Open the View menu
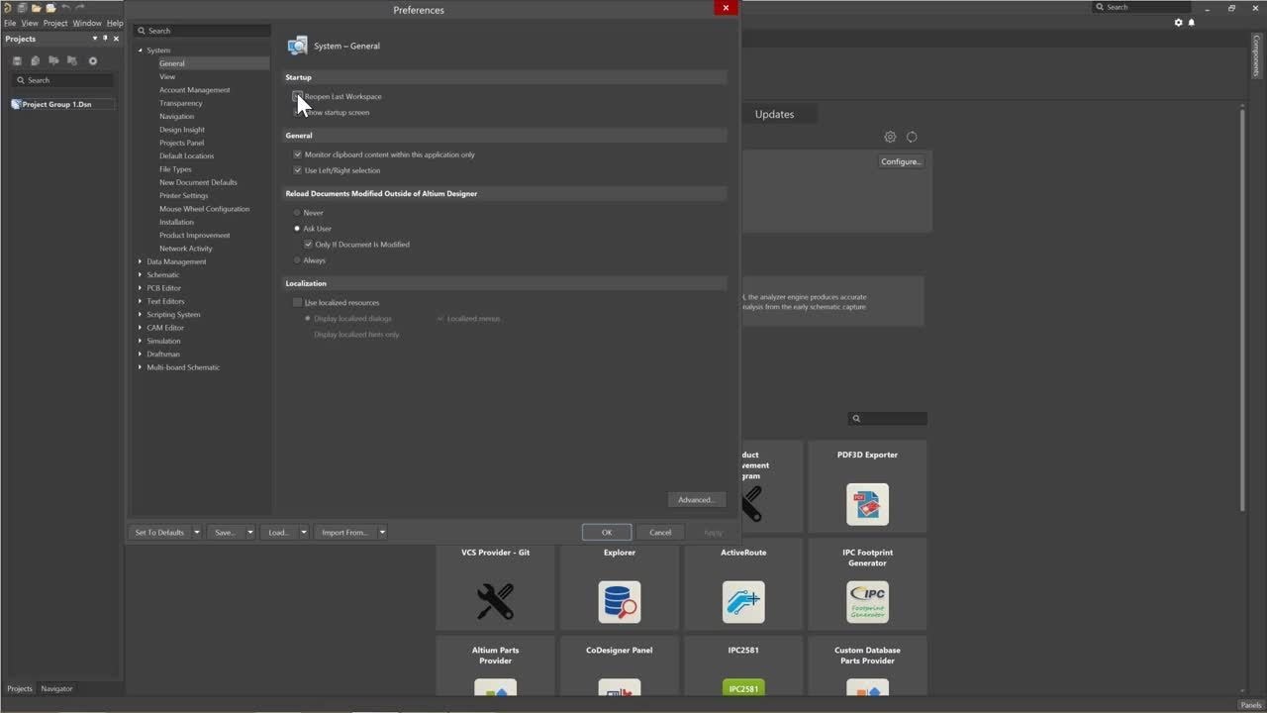1267x713 pixels. point(30,23)
